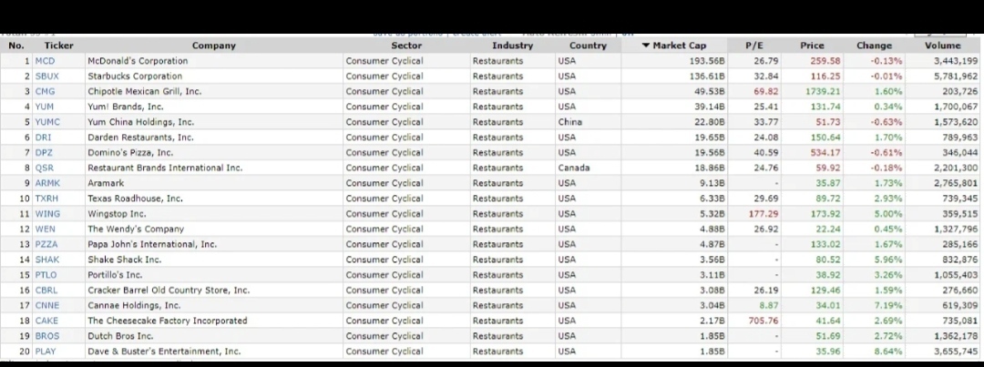
Task: Sort by Industry column header
Action: [x=512, y=46]
